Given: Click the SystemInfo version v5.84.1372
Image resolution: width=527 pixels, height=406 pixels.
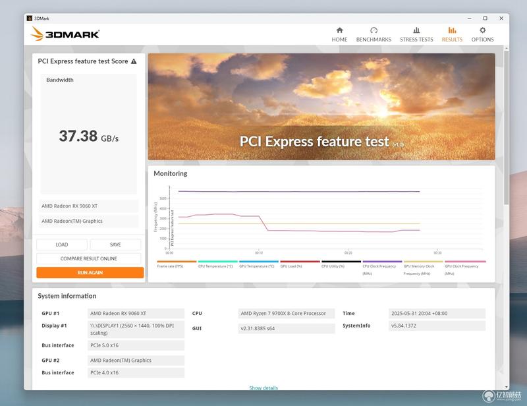Looking at the screenshot, I should (437, 326).
